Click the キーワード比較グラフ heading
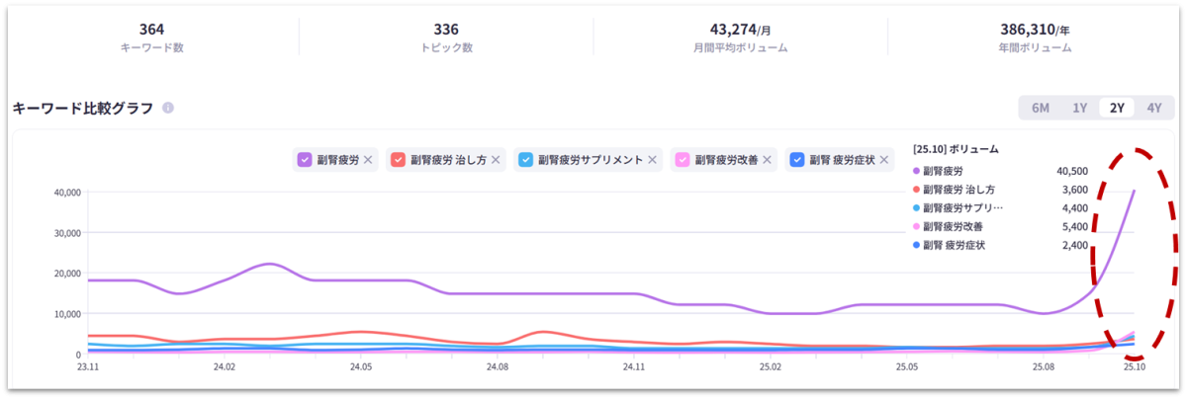Image resolution: width=1187 pixels, height=399 pixels. click(83, 108)
